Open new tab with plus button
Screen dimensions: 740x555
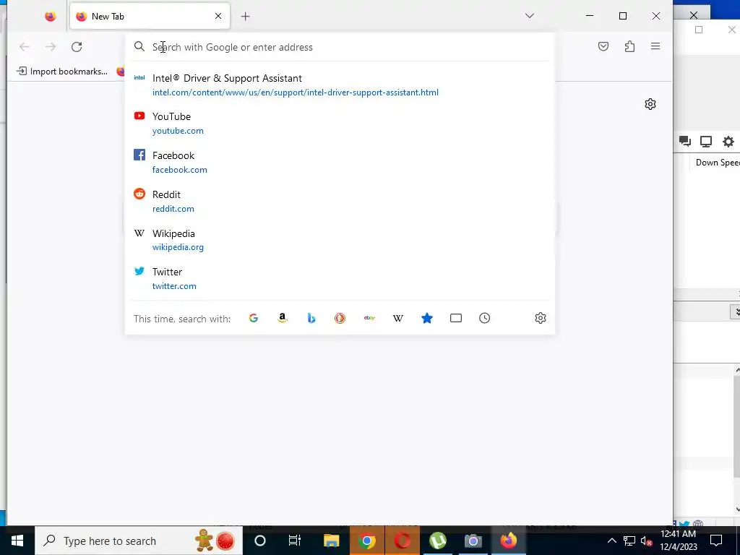coord(246,17)
